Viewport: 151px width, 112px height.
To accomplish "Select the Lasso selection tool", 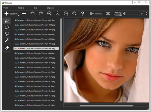I will pos(7,27).
